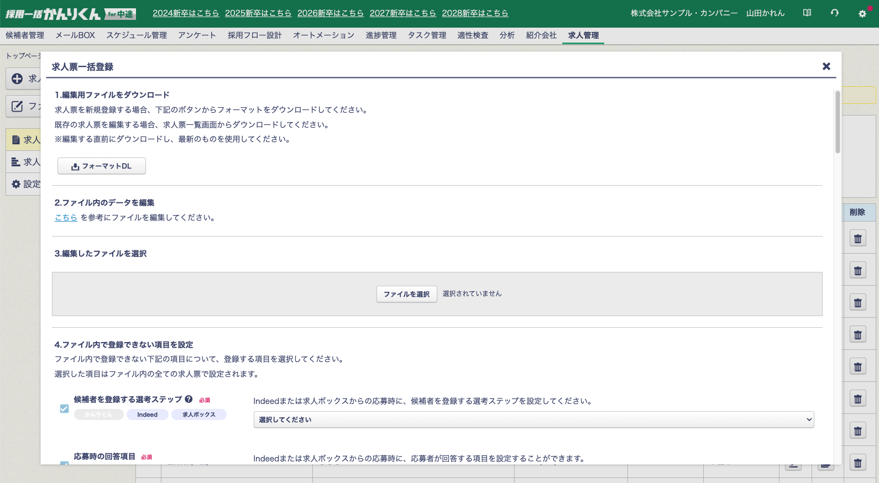Click help icon beside 候補者を登録する選考ステップ

189,399
